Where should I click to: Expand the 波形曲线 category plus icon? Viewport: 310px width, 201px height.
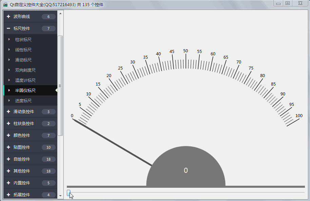[x=8, y=17]
